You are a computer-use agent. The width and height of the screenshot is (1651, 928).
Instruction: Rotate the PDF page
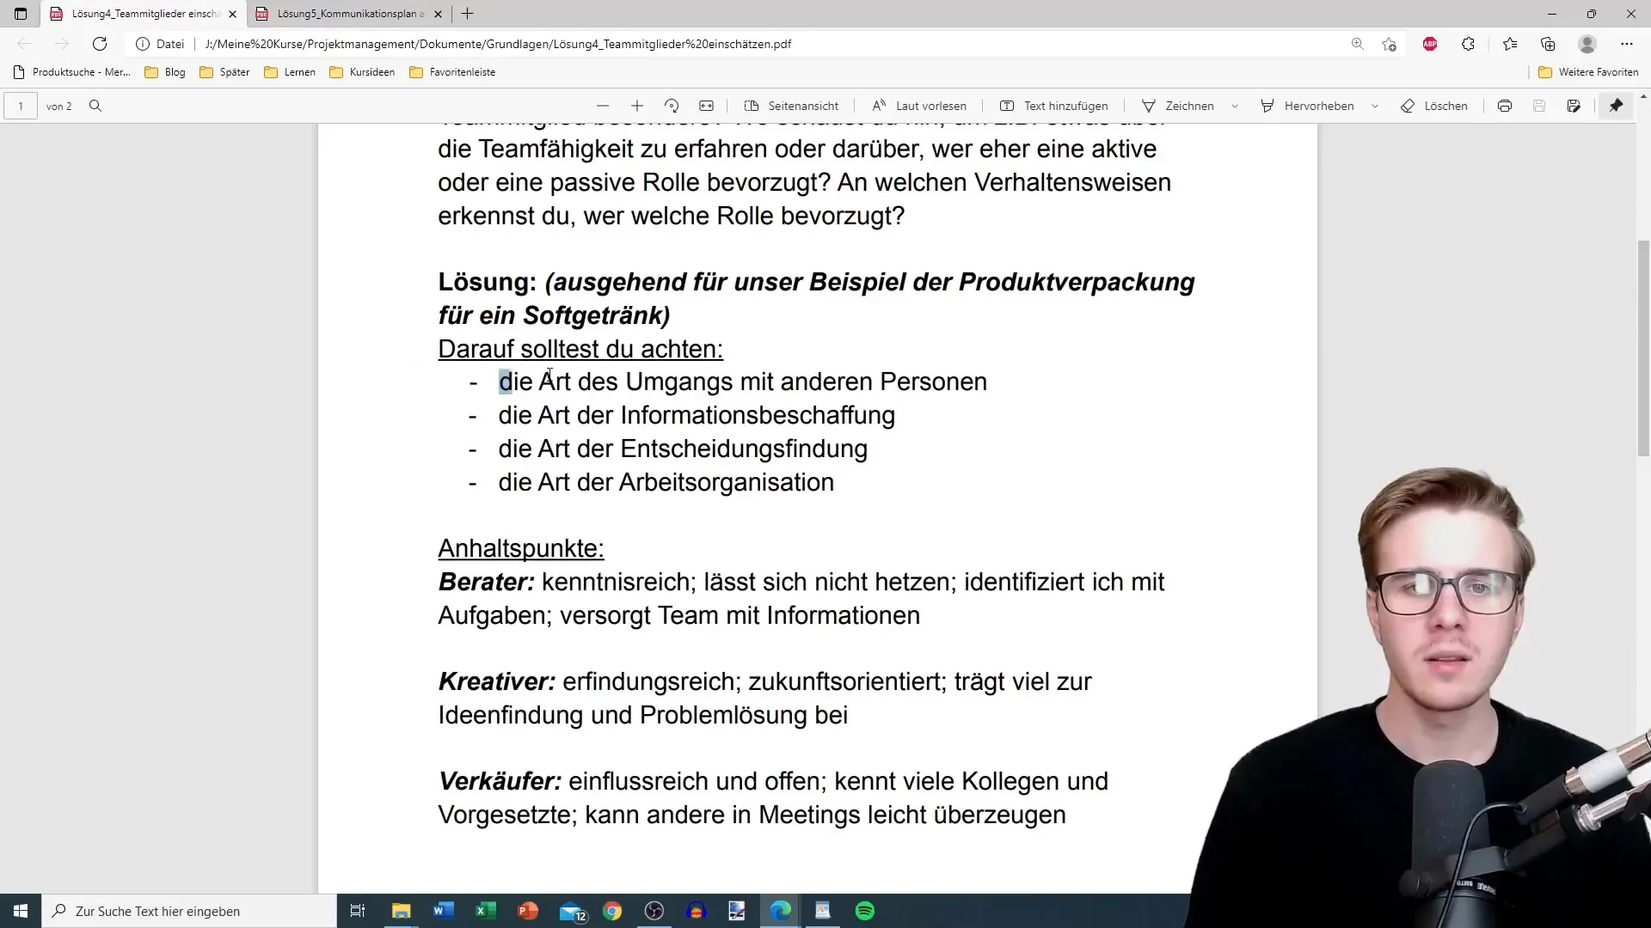point(672,106)
